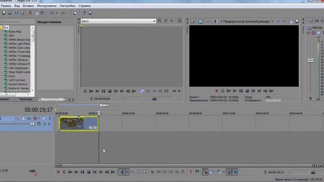Toggle the Master bus mute icon
The height and width of the screenshot is (182, 324).
[318, 33]
